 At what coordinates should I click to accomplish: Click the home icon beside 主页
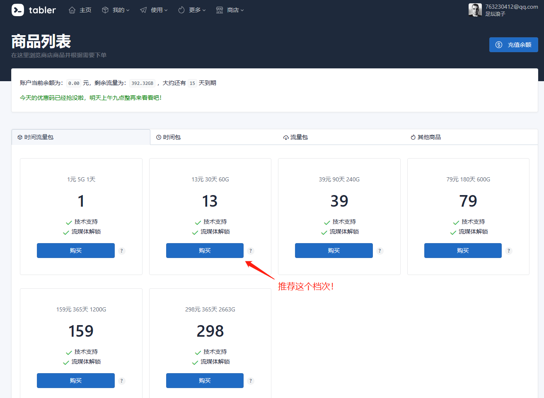(72, 10)
